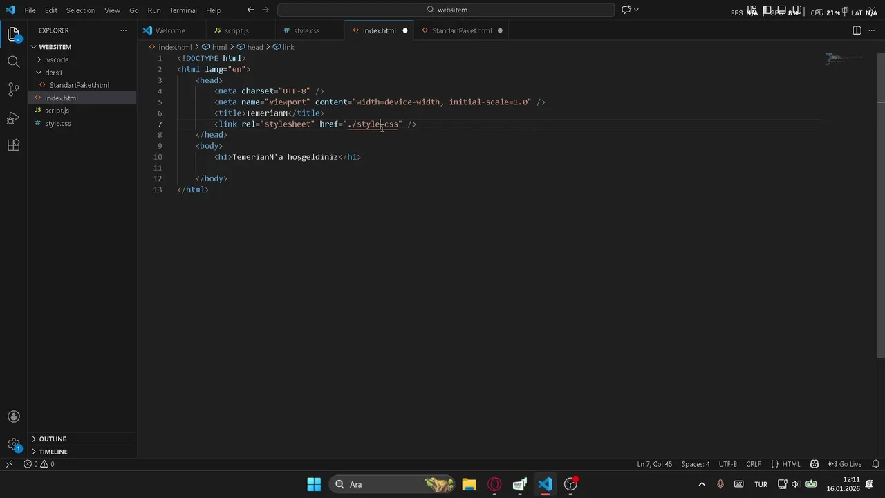Image resolution: width=885 pixels, height=498 pixels.
Task: Open the Help menu
Action: (x=214, y=10)
